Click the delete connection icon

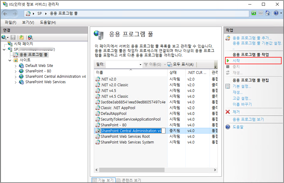tap(30, 37)
